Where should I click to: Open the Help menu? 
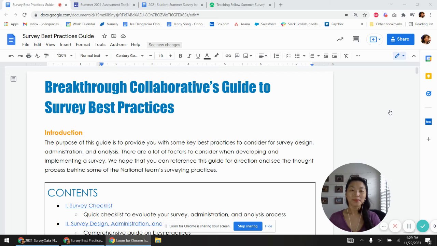tap(136, 44)
